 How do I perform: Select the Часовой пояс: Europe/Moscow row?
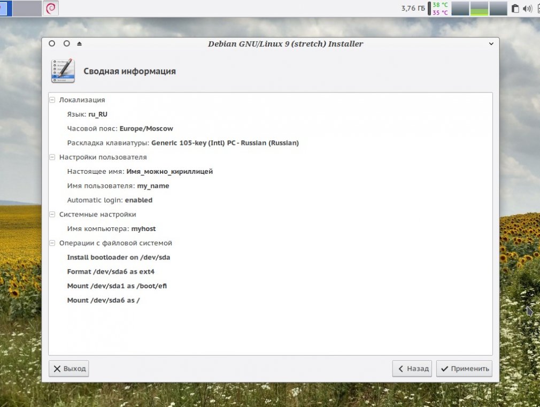[120, 128]
